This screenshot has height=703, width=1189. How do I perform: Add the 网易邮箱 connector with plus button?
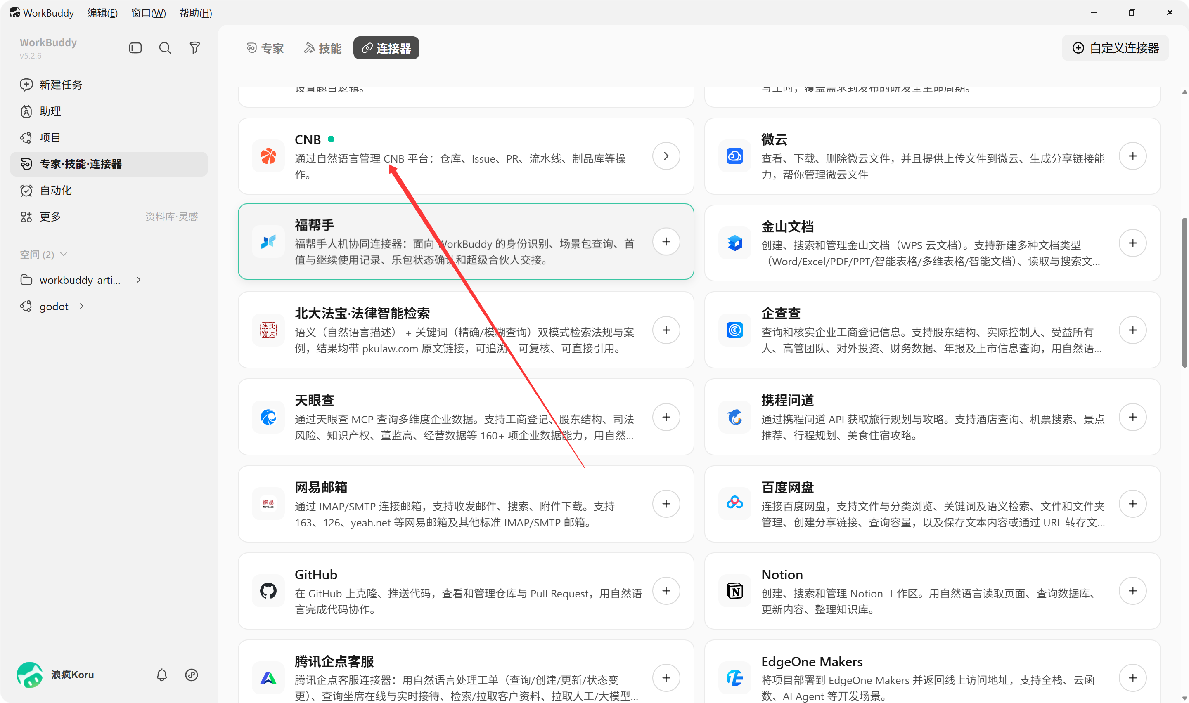pos(666,504)
